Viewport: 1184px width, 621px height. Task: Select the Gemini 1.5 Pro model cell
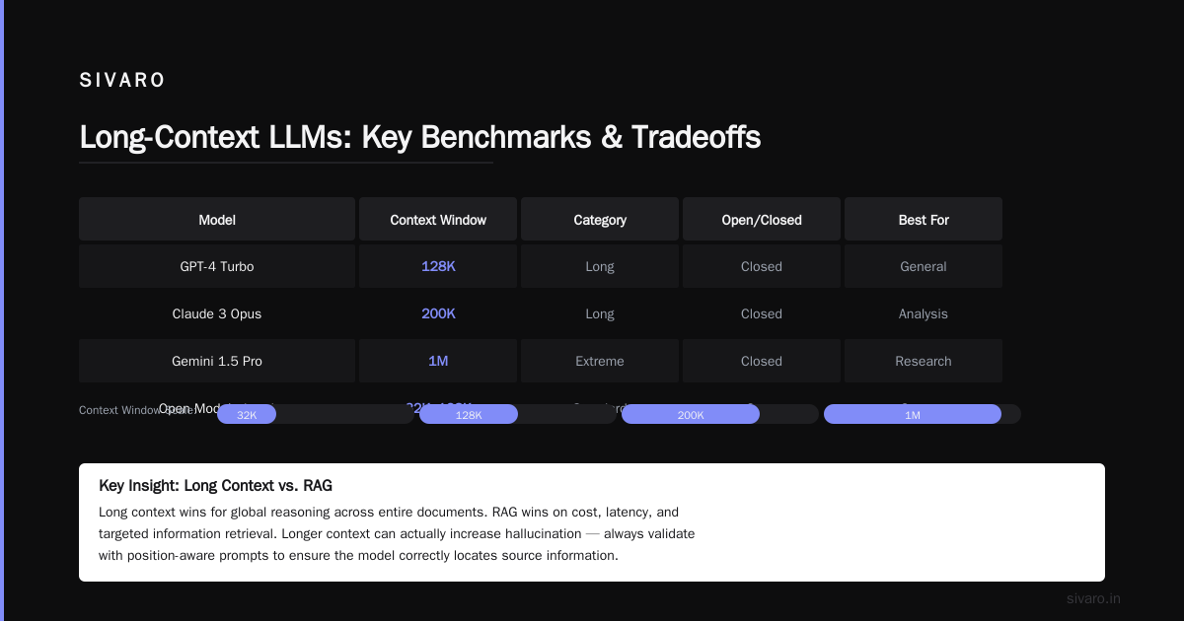point(217,361)
